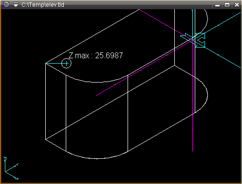Select the top back straight edge of the solid
The width and height of the screenshot is (242, 184).
click(x=93, y=36)
